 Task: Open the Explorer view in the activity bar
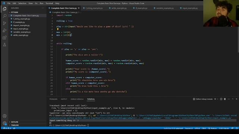[4, 9]
